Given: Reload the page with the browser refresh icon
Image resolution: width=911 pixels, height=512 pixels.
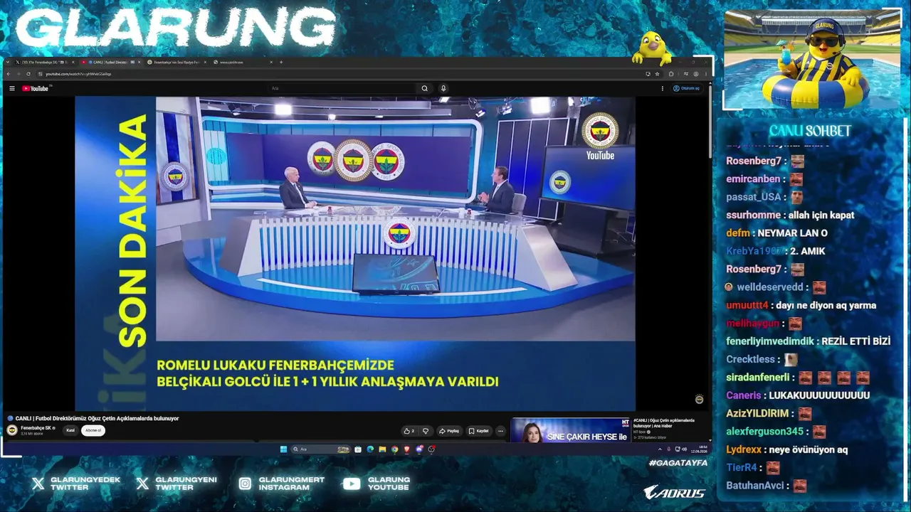Looking at the screenshot, I should click(28, 73).
